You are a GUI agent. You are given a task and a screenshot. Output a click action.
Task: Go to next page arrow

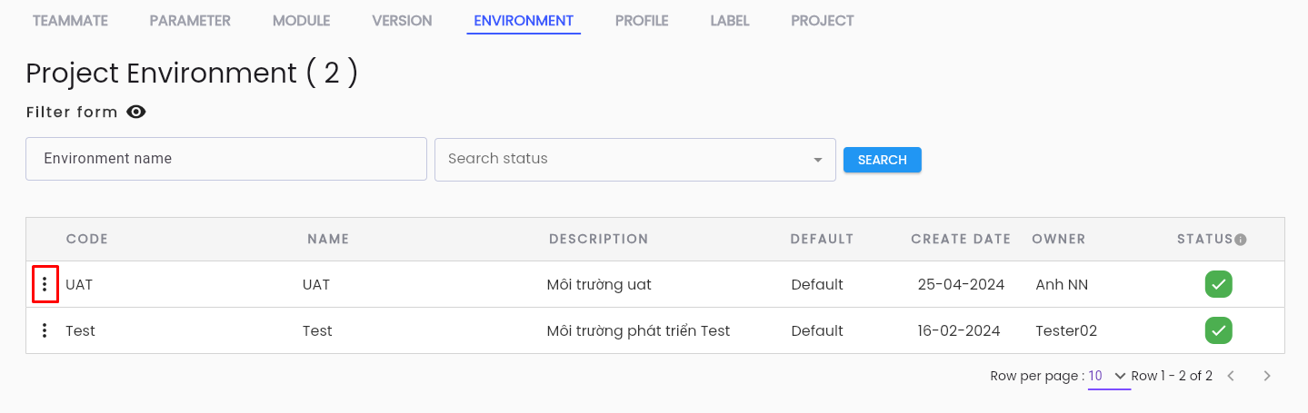(1267, 376)
